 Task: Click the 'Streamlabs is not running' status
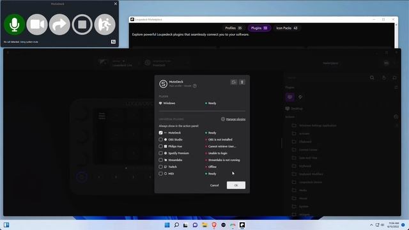tap(224, 160)
